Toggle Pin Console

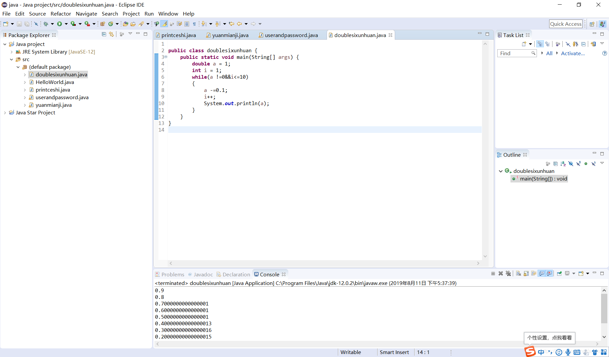[559, 274]
